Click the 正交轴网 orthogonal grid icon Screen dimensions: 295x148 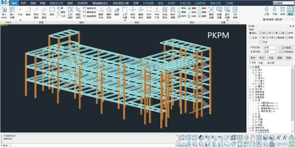pyautogui.click(x=70, y=13)
